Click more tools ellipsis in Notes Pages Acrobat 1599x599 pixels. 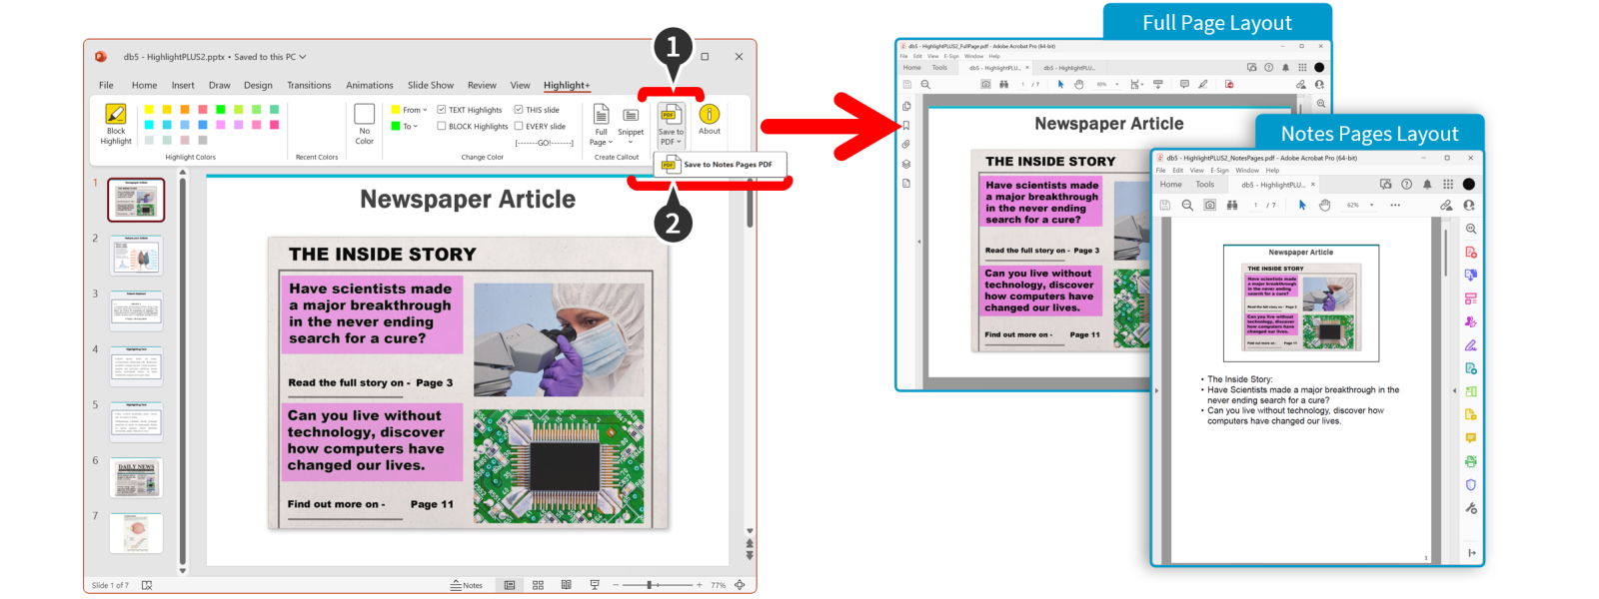1395,205
